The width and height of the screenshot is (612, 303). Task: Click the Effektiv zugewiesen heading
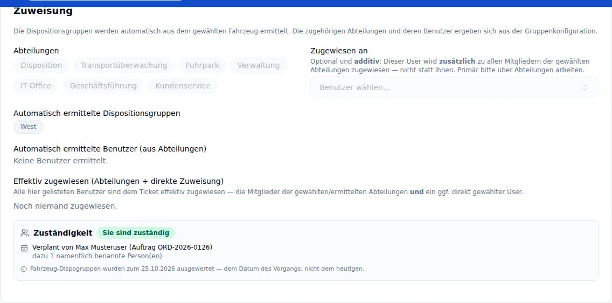click(x=119, y=181)
